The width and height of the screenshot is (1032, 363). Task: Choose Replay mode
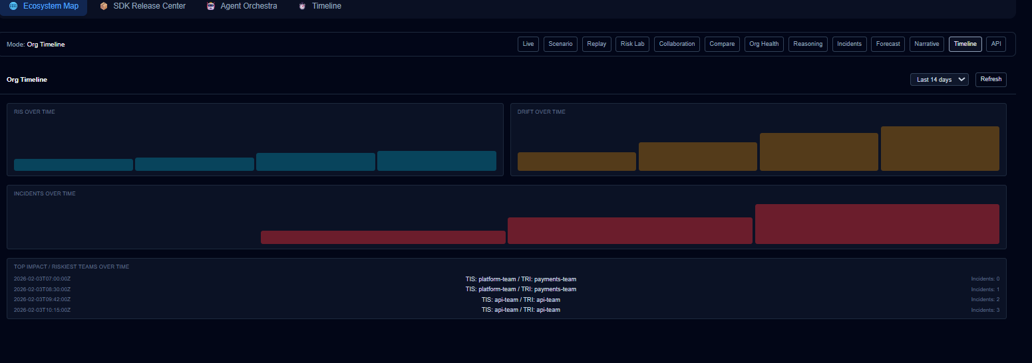point(596,44)
